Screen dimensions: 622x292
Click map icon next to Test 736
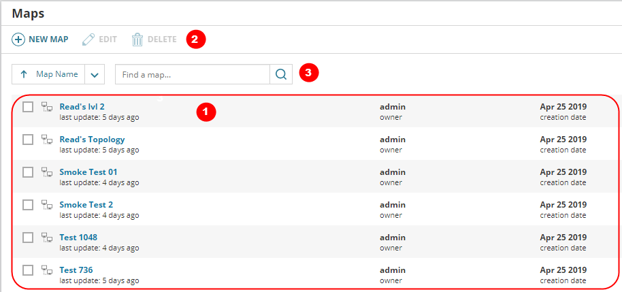[x=47, y=270]
